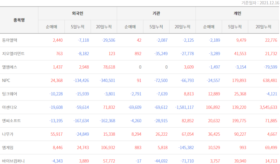The image size is (280, 164).
Task: Click 기관 20일누적 column header
Action: [182, 27]
